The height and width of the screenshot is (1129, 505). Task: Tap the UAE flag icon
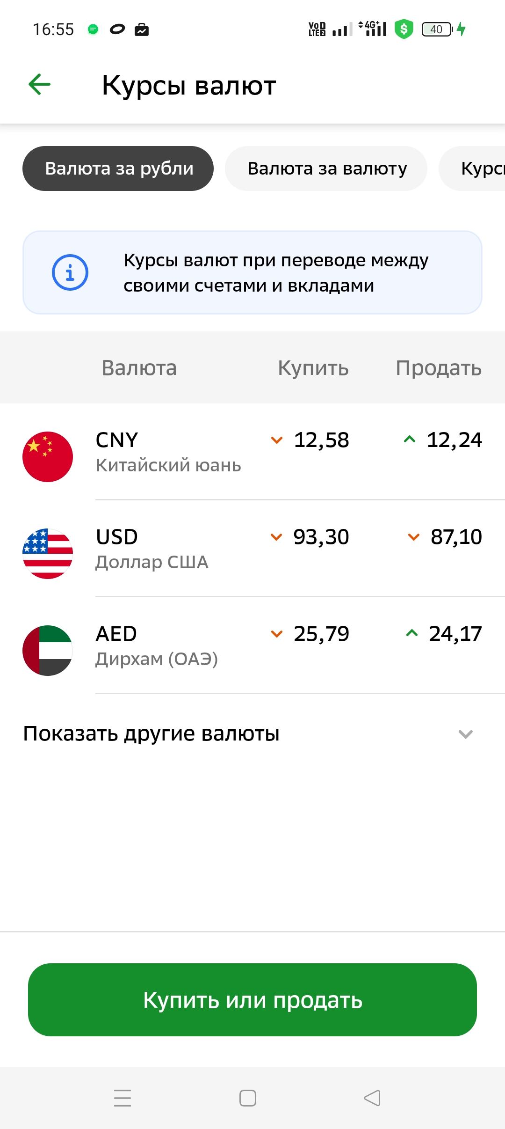click(x=48, y=650)
